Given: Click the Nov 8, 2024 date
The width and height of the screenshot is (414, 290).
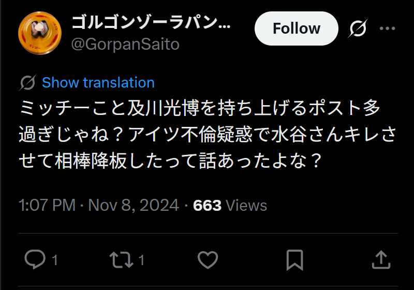Looking at the screenshot, I should (x=134, y=206).
